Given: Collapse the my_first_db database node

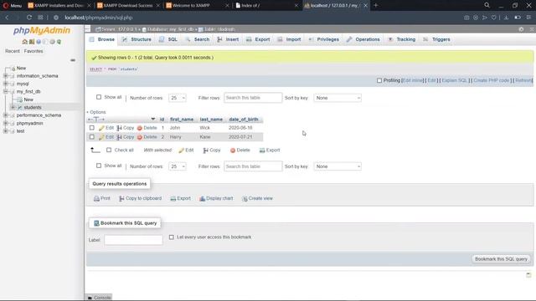Looking at the screenshot, I should pos(6,91).
